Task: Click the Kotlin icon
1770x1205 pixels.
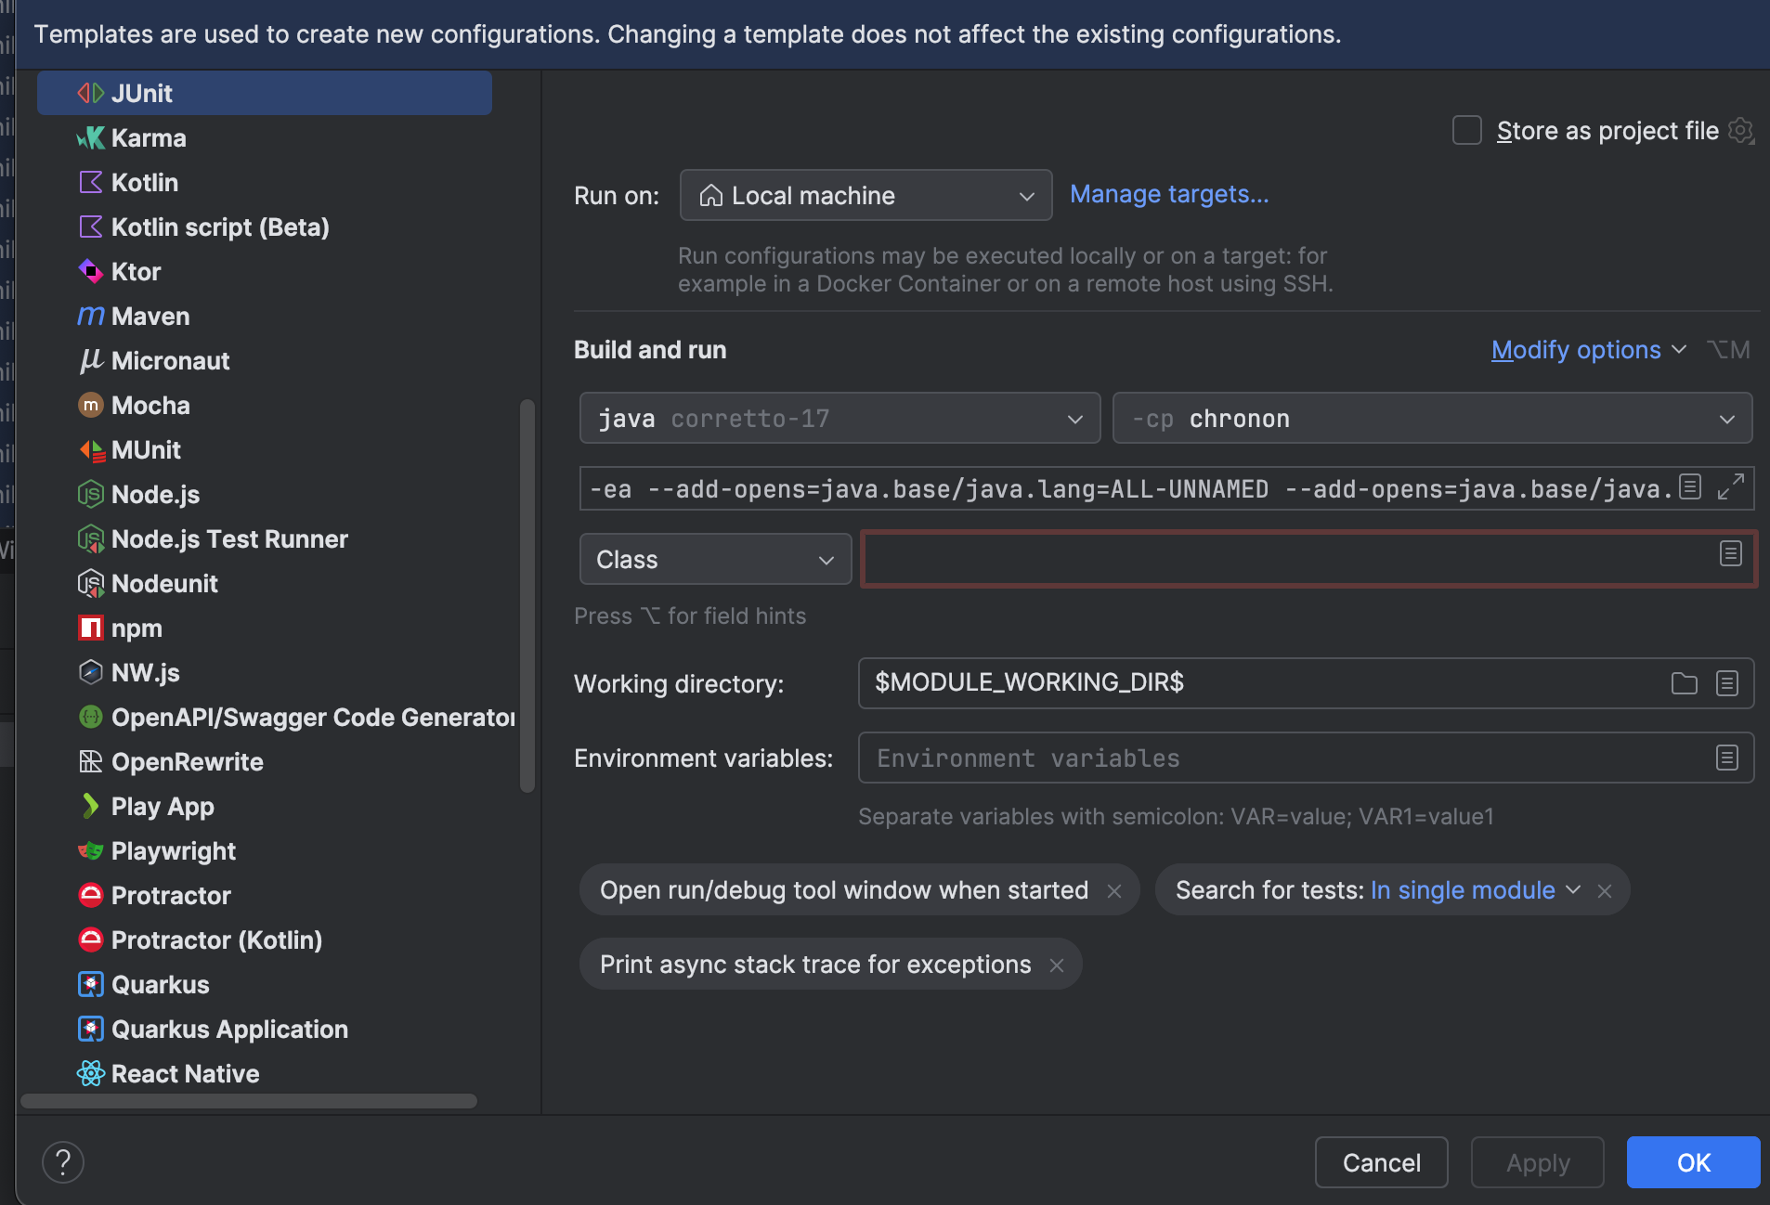Action: (90, 182)
